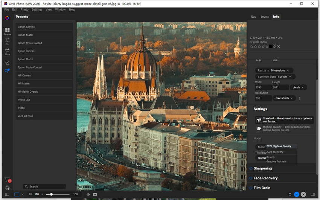320x200 pixels.
Task: Open the pixels unit dropdown
Action: pyautogui.click(x=298, y=87)
